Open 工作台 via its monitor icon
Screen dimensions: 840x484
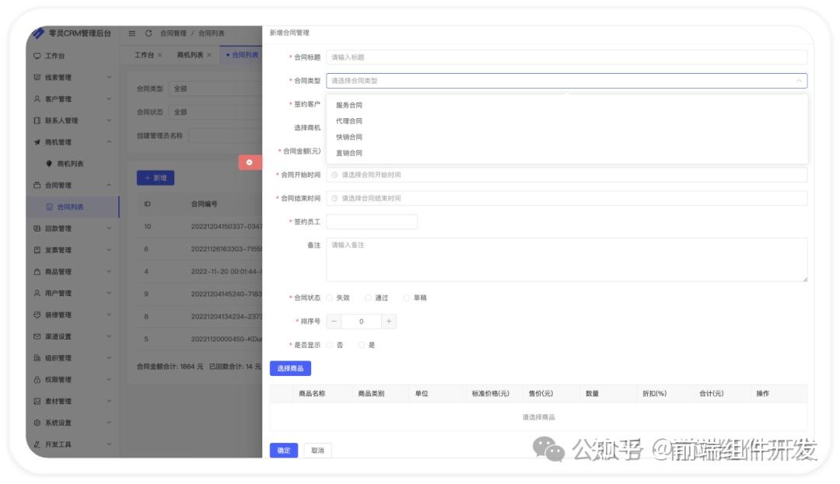37,56
